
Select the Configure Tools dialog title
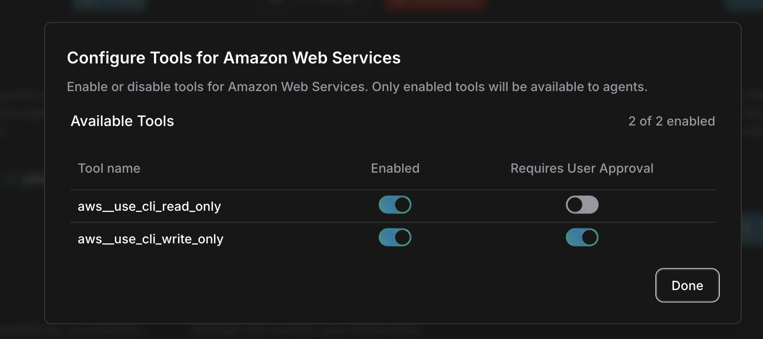click(x=234, y=58)
